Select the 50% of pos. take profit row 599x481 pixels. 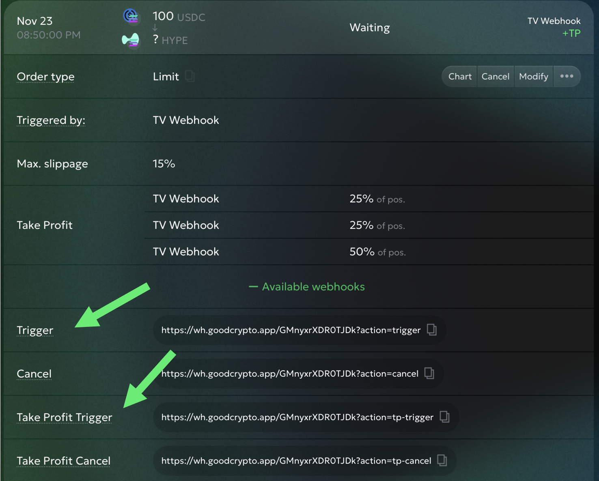(x=368, y=252)
